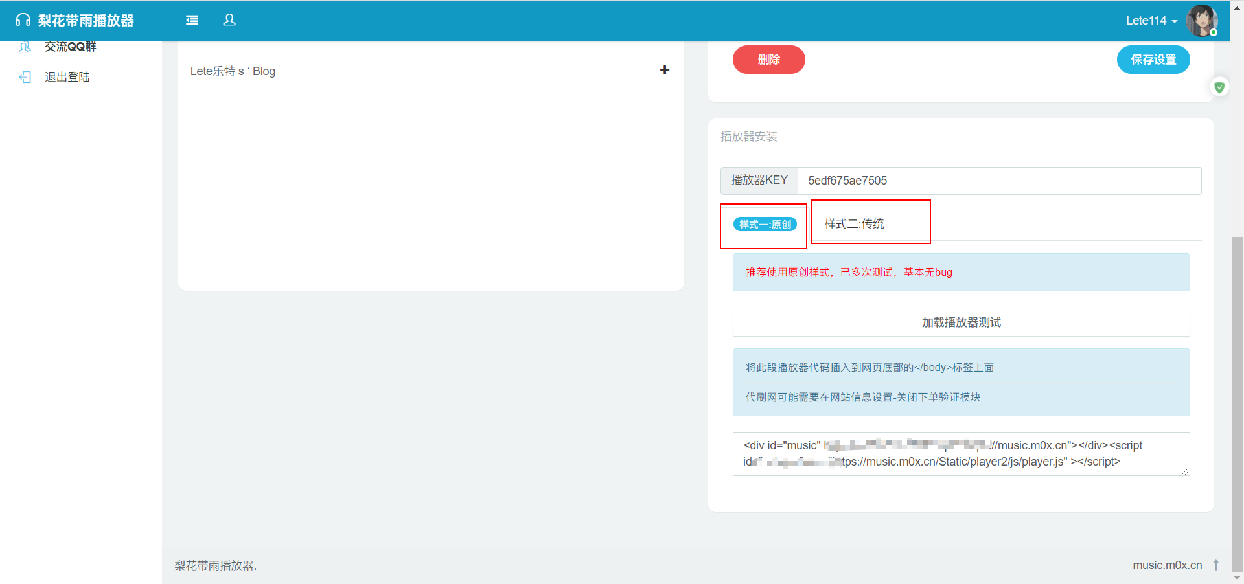The height and width of the screenshot is (584, 1244).
Task: Click the 将此段播放器代码插入 instruction text
Action: tap(870, 368)
